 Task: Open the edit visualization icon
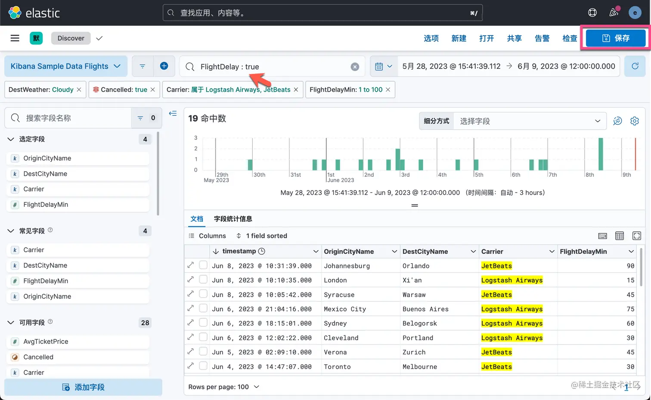pos(617,121)
